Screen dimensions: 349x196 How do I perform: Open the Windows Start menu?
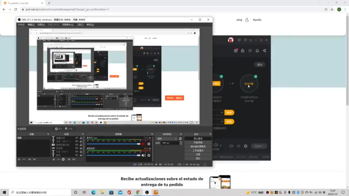pos(4,193)
